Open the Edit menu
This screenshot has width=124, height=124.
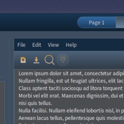pyautogui.click(x=37, y=45)
